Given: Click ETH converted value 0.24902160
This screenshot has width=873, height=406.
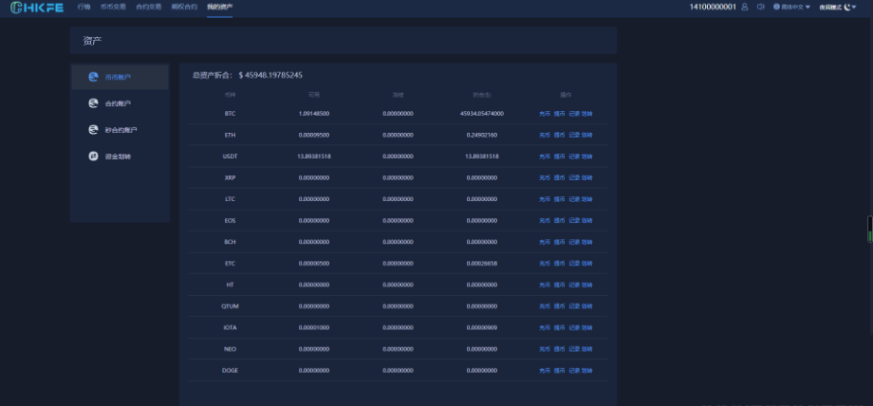Looking at the screenshot, I should point(482,135).
